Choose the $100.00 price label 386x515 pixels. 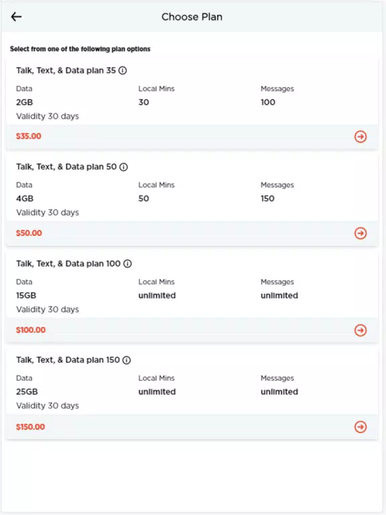(x=31, y=330)
